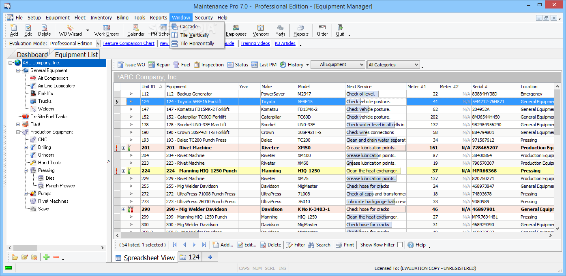Sort by the Make column header
Image resolution: width=566 pixels, height=276 pixels.
click(278, 87)
